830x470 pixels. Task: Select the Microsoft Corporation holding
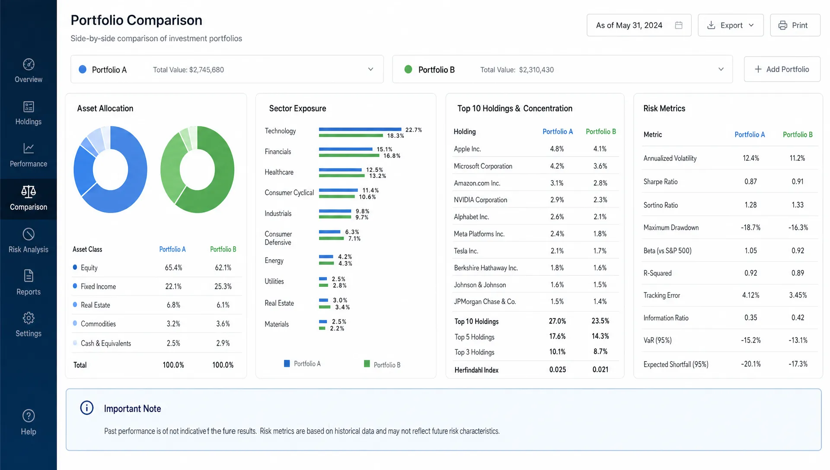point(535,166)
